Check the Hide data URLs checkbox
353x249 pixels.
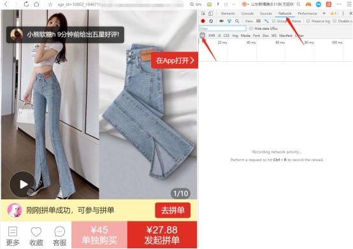pyautogui.click(x=251, y=29)
